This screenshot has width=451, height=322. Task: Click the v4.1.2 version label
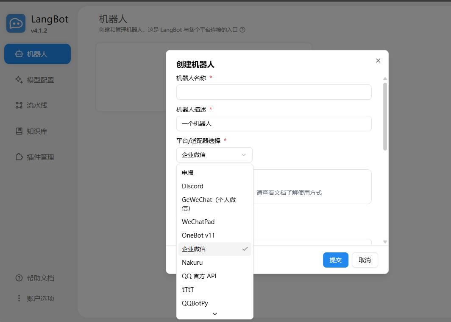click(39, 31)
